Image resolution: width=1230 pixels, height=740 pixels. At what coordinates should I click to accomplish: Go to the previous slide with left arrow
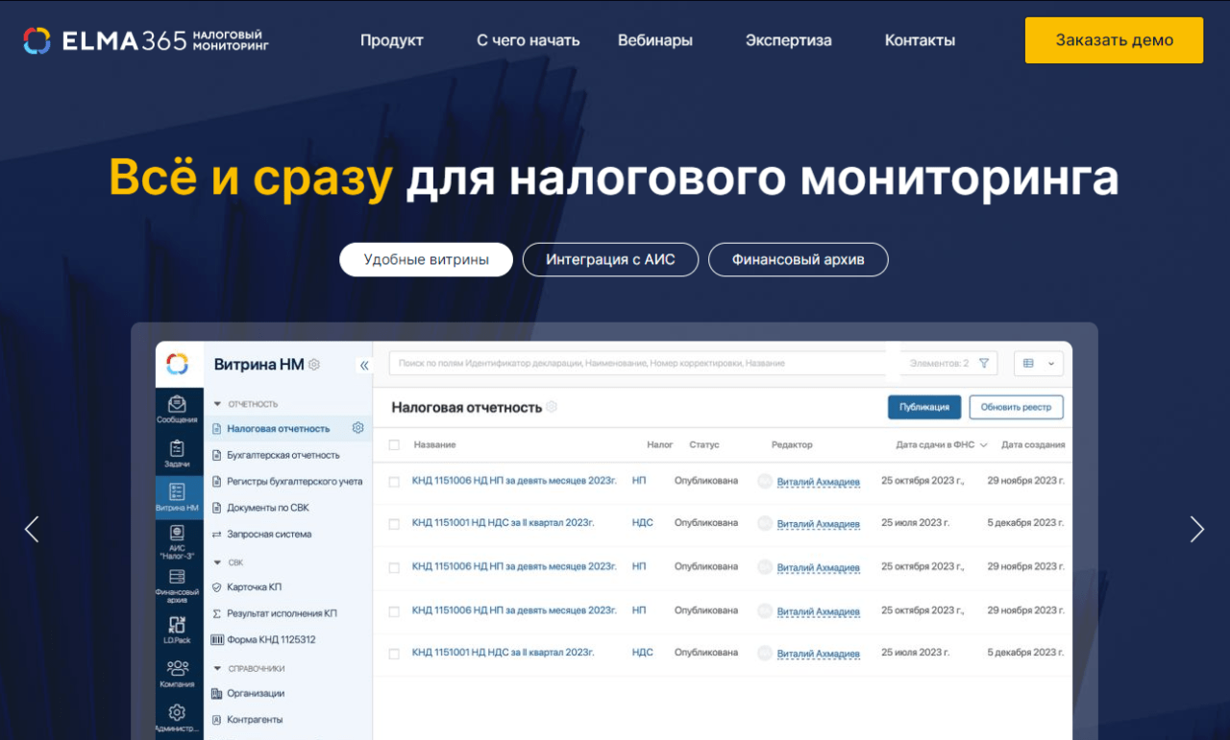click(32, 529)
